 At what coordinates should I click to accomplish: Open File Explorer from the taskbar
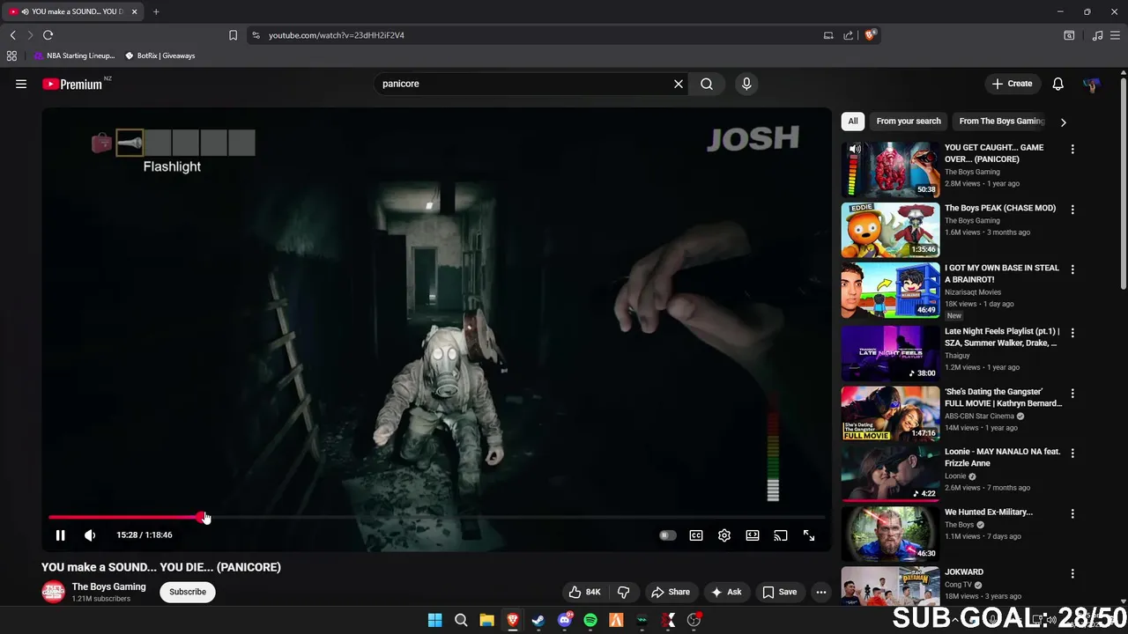[486, 620]
